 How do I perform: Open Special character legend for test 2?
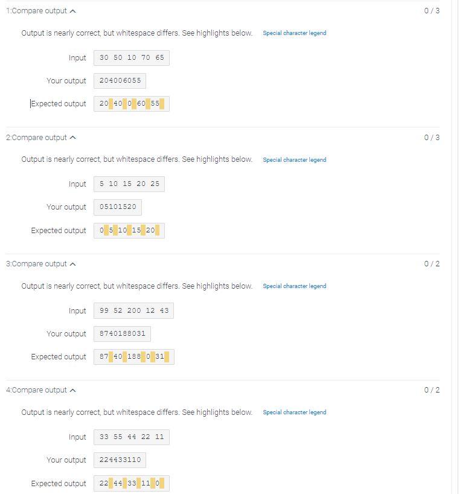click(x=294, y=159)
